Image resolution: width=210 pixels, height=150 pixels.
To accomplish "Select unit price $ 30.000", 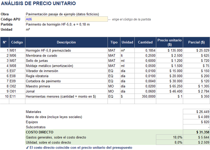I will [169, 81].
